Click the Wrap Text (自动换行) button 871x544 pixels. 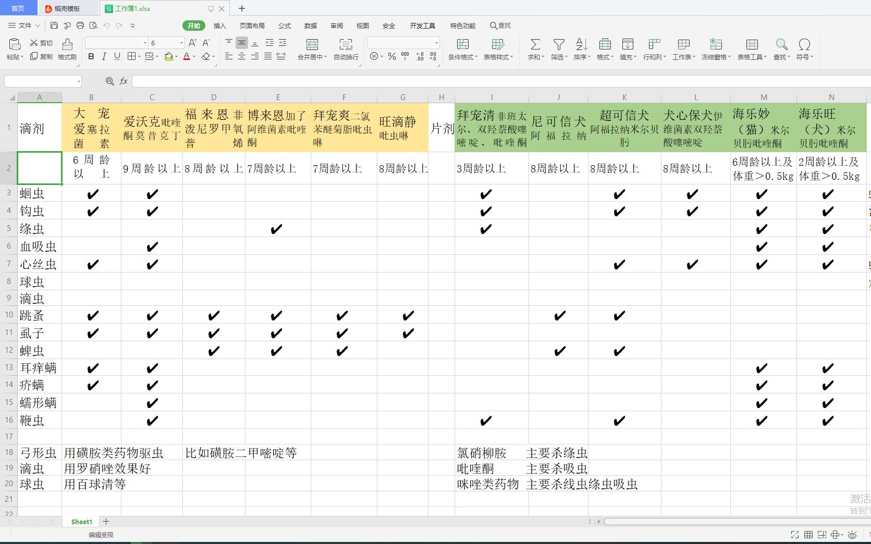coord(346,49)
